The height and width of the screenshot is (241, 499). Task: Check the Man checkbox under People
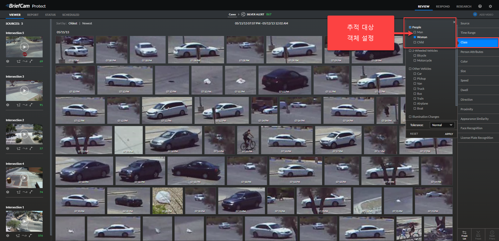(x=415, y=32)
